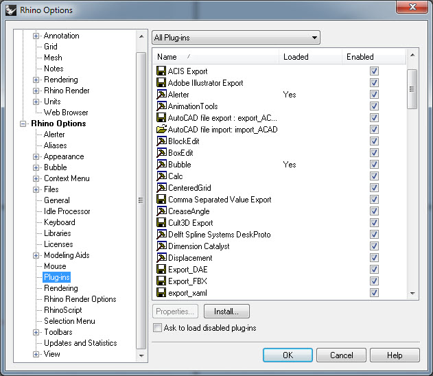Select the CenteredGrid plug-in icon
The width and height of the screenshot is (433, 376).
161,188
